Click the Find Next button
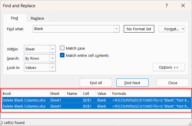The height and width of the screenshot is (126, 192). pos(132,83)
